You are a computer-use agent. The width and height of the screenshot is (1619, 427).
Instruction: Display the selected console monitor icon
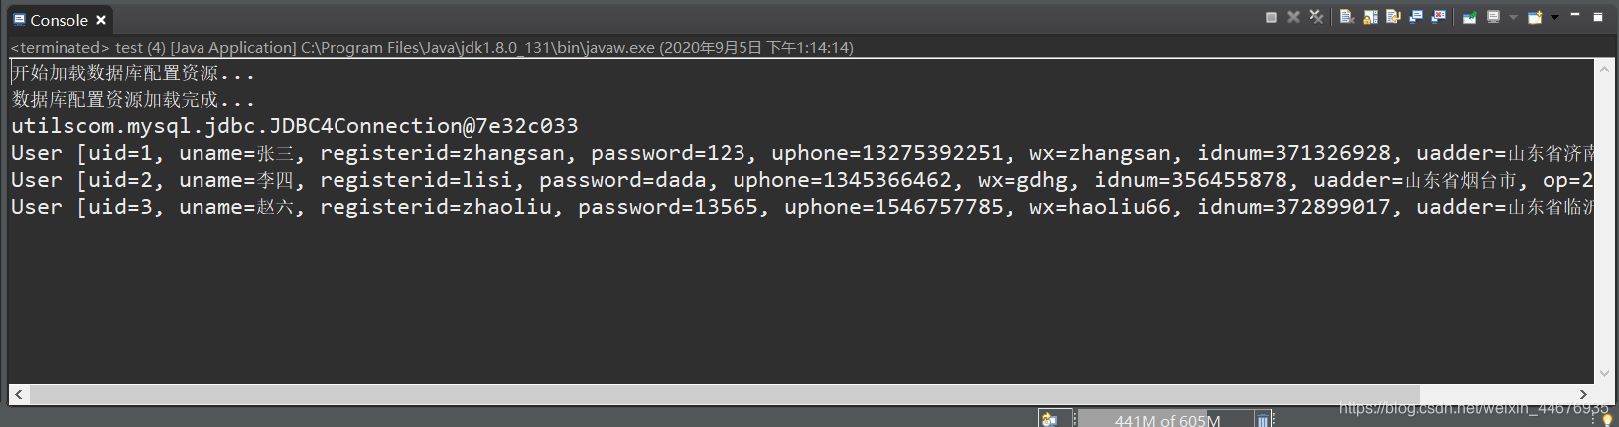tap(1493, 17)
